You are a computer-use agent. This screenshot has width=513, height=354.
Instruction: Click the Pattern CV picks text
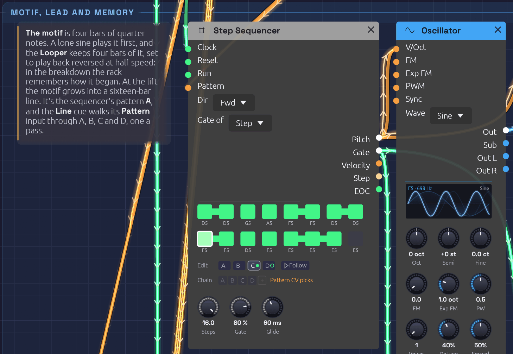pos(291,280)
